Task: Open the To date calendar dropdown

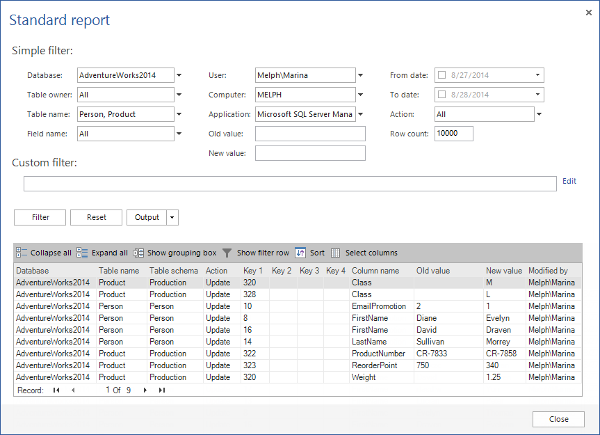Action: click(537, 95)
